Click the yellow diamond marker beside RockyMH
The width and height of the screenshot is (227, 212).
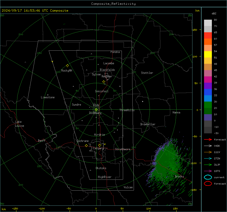67,66
